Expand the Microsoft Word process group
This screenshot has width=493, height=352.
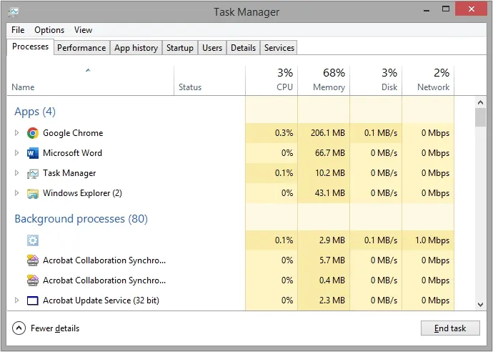click(16, 153)
